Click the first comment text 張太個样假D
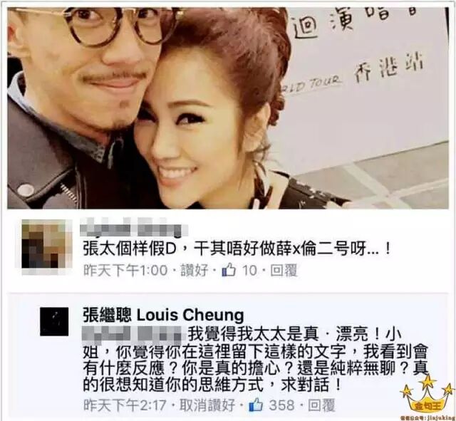Screen dimensions: 456x421 pyautogui.click(x=237, y=249)
